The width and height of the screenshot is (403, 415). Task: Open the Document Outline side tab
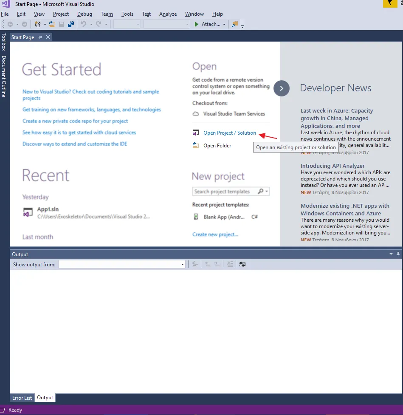click(4, 76)
